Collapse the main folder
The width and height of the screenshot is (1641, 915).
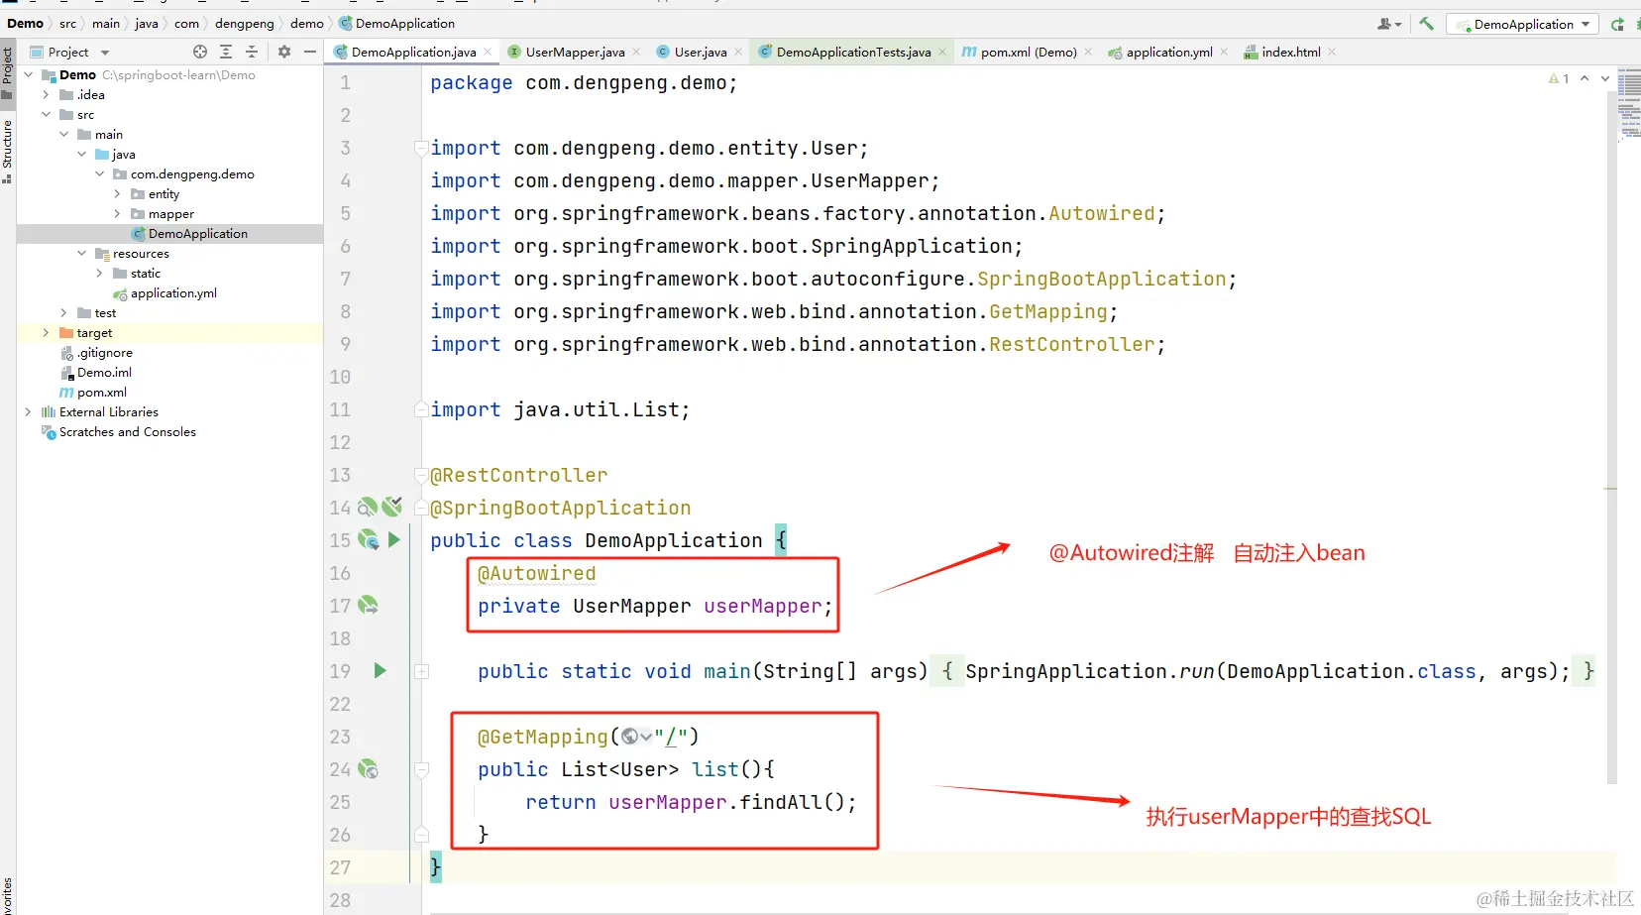click(63, 135)
